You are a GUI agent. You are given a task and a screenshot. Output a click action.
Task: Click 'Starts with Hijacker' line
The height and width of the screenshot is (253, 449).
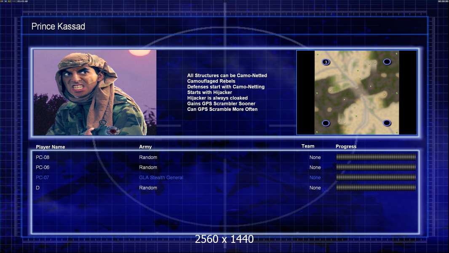click(210, 92)
